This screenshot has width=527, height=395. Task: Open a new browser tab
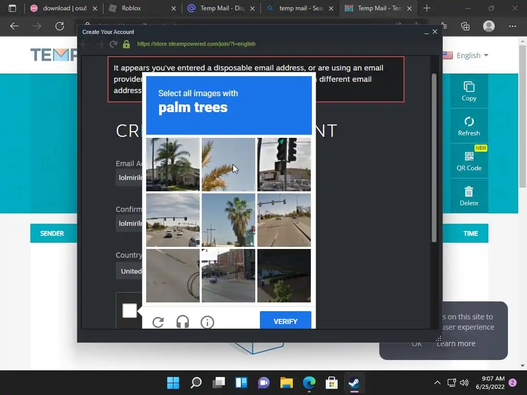tap(427, 8)
